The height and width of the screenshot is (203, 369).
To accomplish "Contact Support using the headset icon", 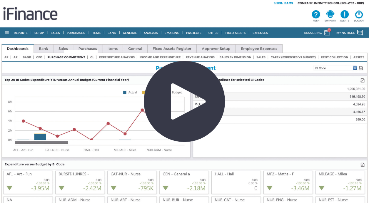I will pos(330,14).
